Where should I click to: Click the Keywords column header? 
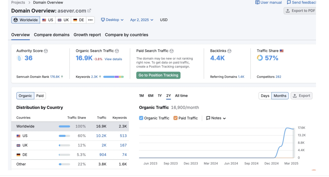tap(120, 118)
